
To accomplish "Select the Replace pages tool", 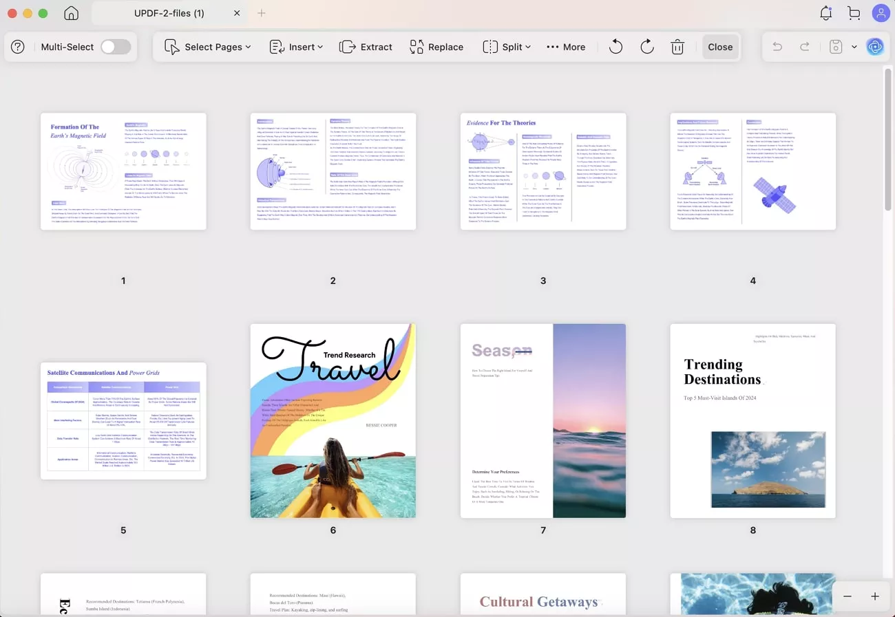I will [x=436, y=47].
